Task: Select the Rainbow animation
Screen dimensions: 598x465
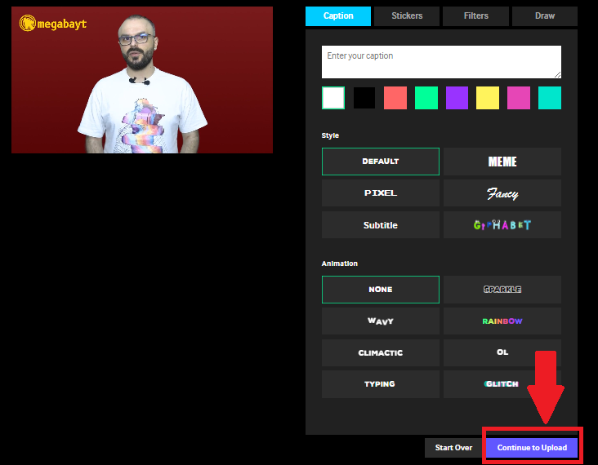Action: point(502,321)
